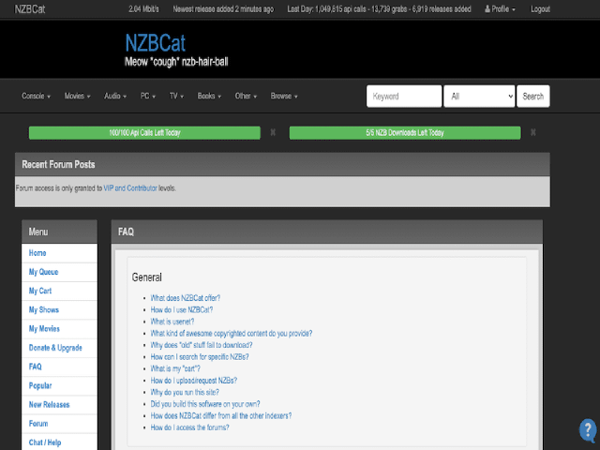Open 'Did you build this software on your own?'

pos(205,404)
